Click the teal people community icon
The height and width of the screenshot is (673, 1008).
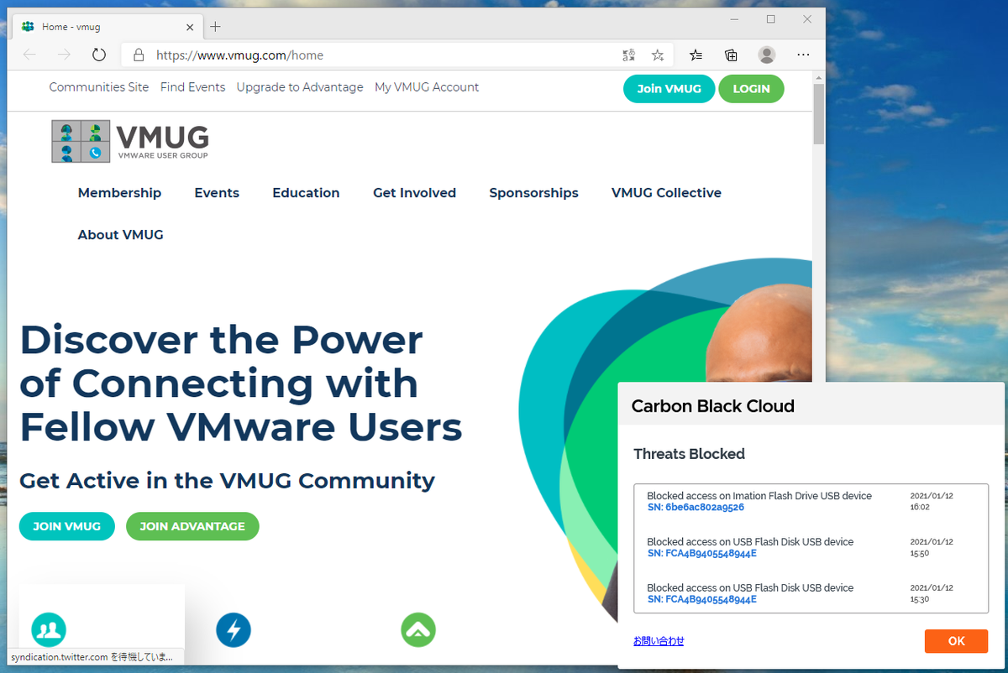49,629
